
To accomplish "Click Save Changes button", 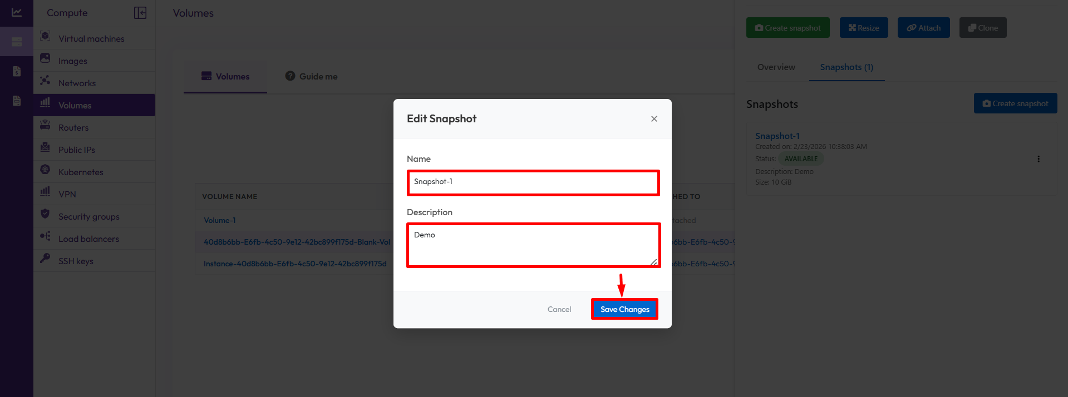I will [624, 309].
